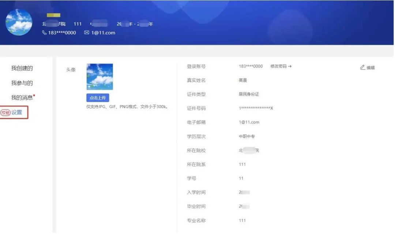Select 设置 in the sidebar
The width and height of the screenshot is (395, 236).
pyautogui.click(x=17, y=112)
